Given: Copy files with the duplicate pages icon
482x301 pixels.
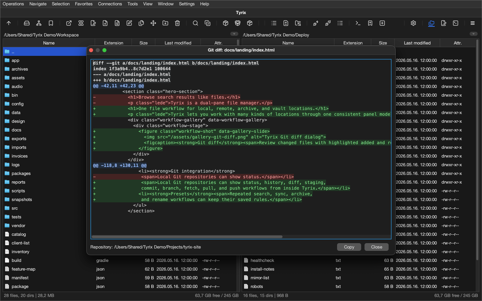Looking at the screenshot, I should pos(141,23).
